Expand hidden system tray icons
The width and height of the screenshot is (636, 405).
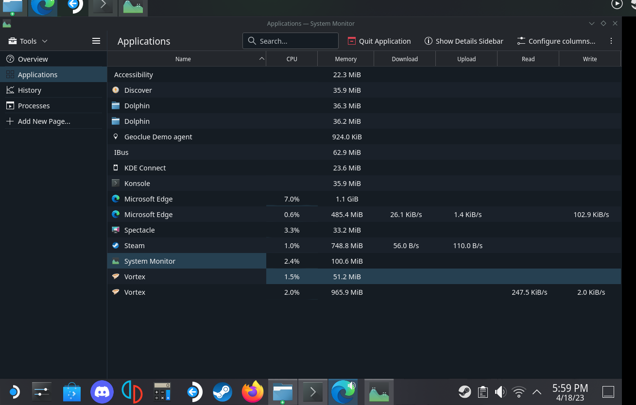[x=536, y=391]
